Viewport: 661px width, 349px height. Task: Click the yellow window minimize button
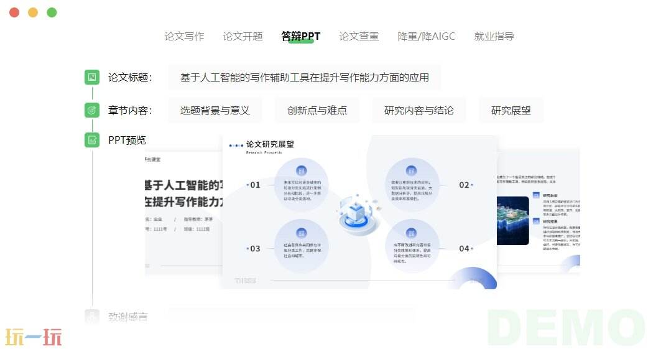33,12
